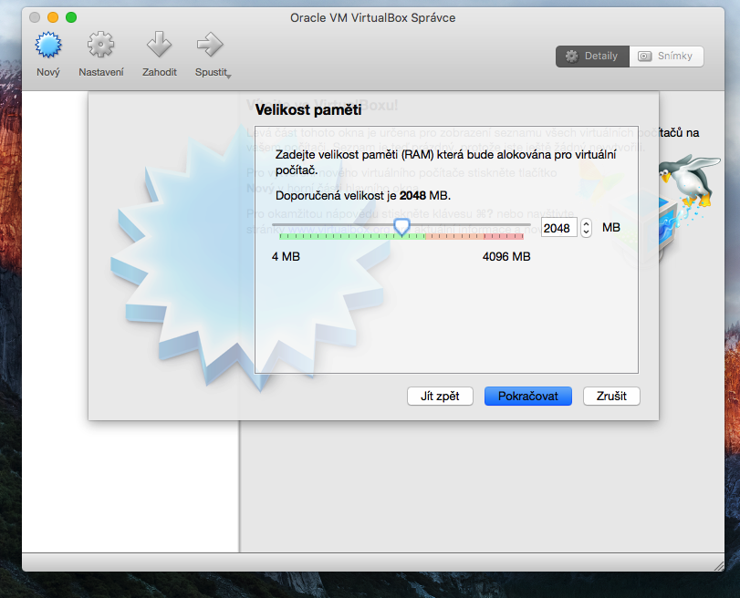
Task: Decrease memory with the stepper down arrow
Action: coord(586,232)
